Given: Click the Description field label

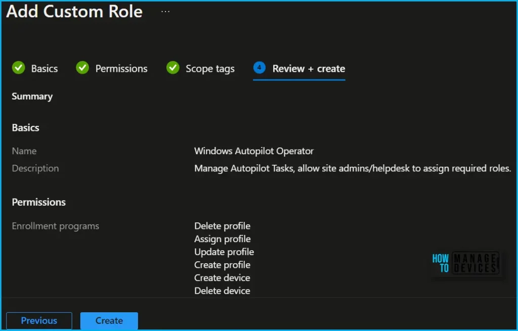Looking at the screenshot, I should point(35,168).
